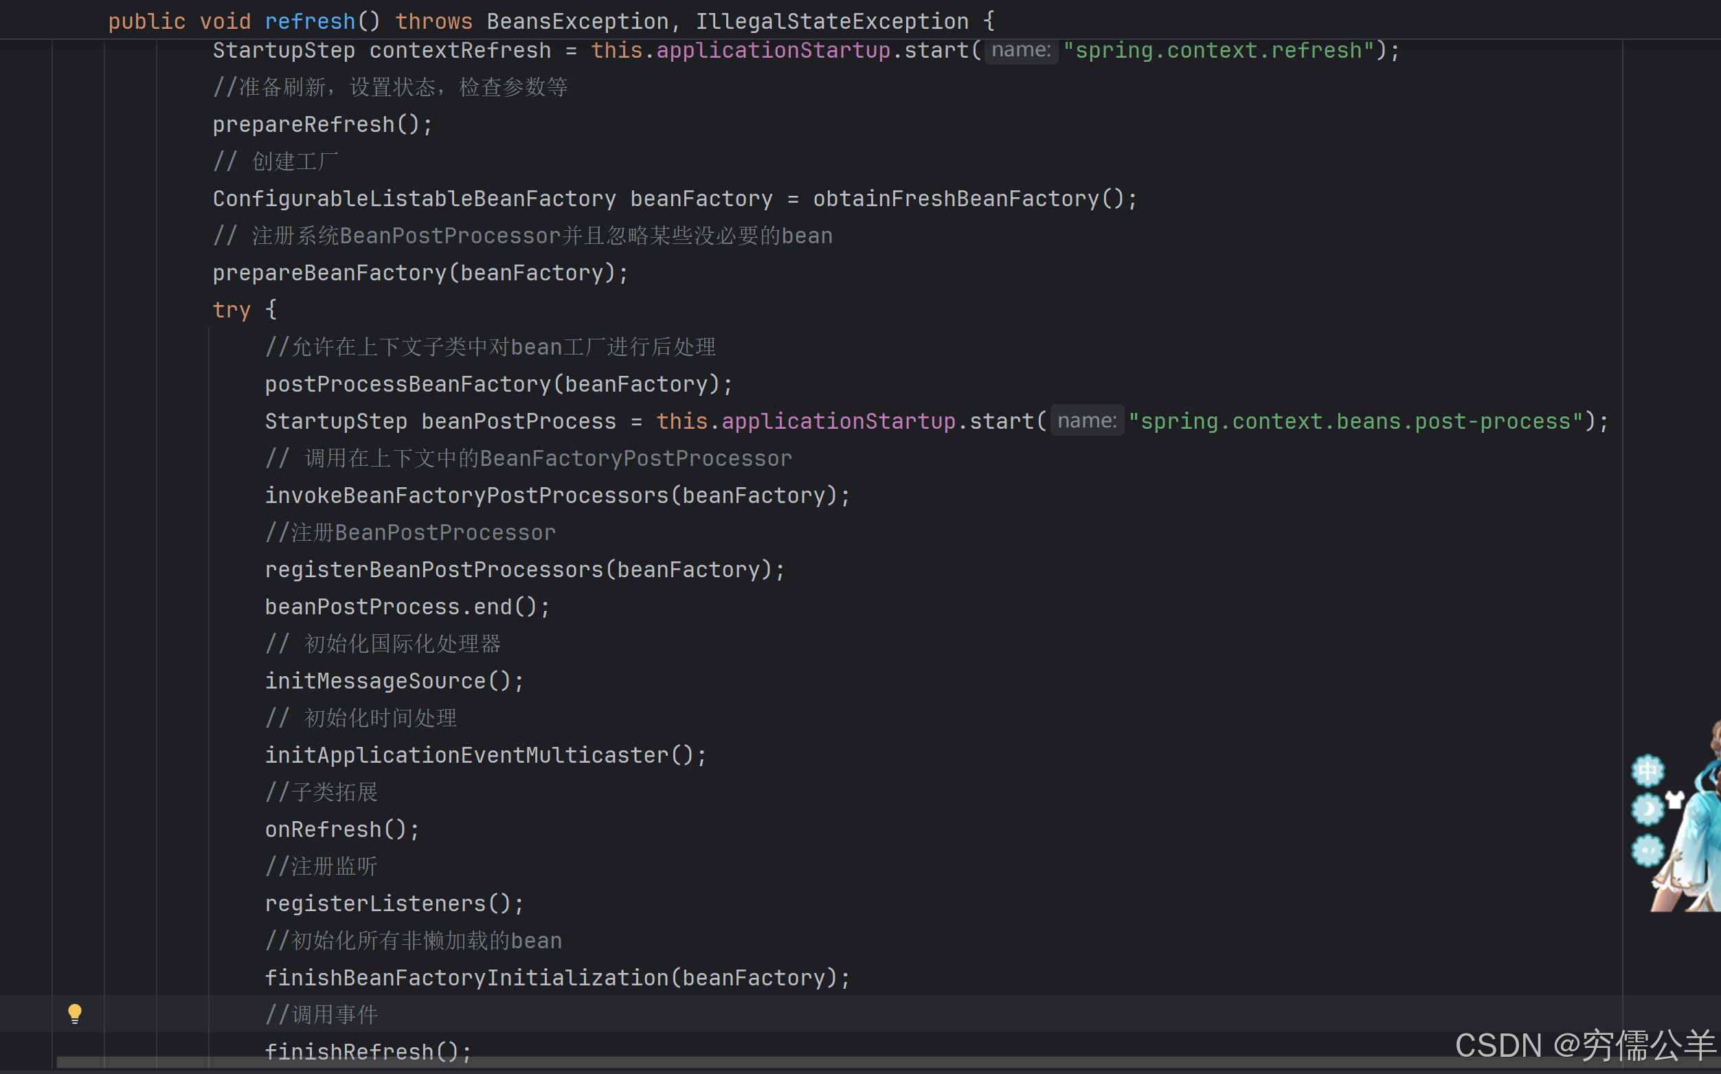The image size is (1721, 1074).
Task: Click the try keyword
Action: (x=232, y=311)
